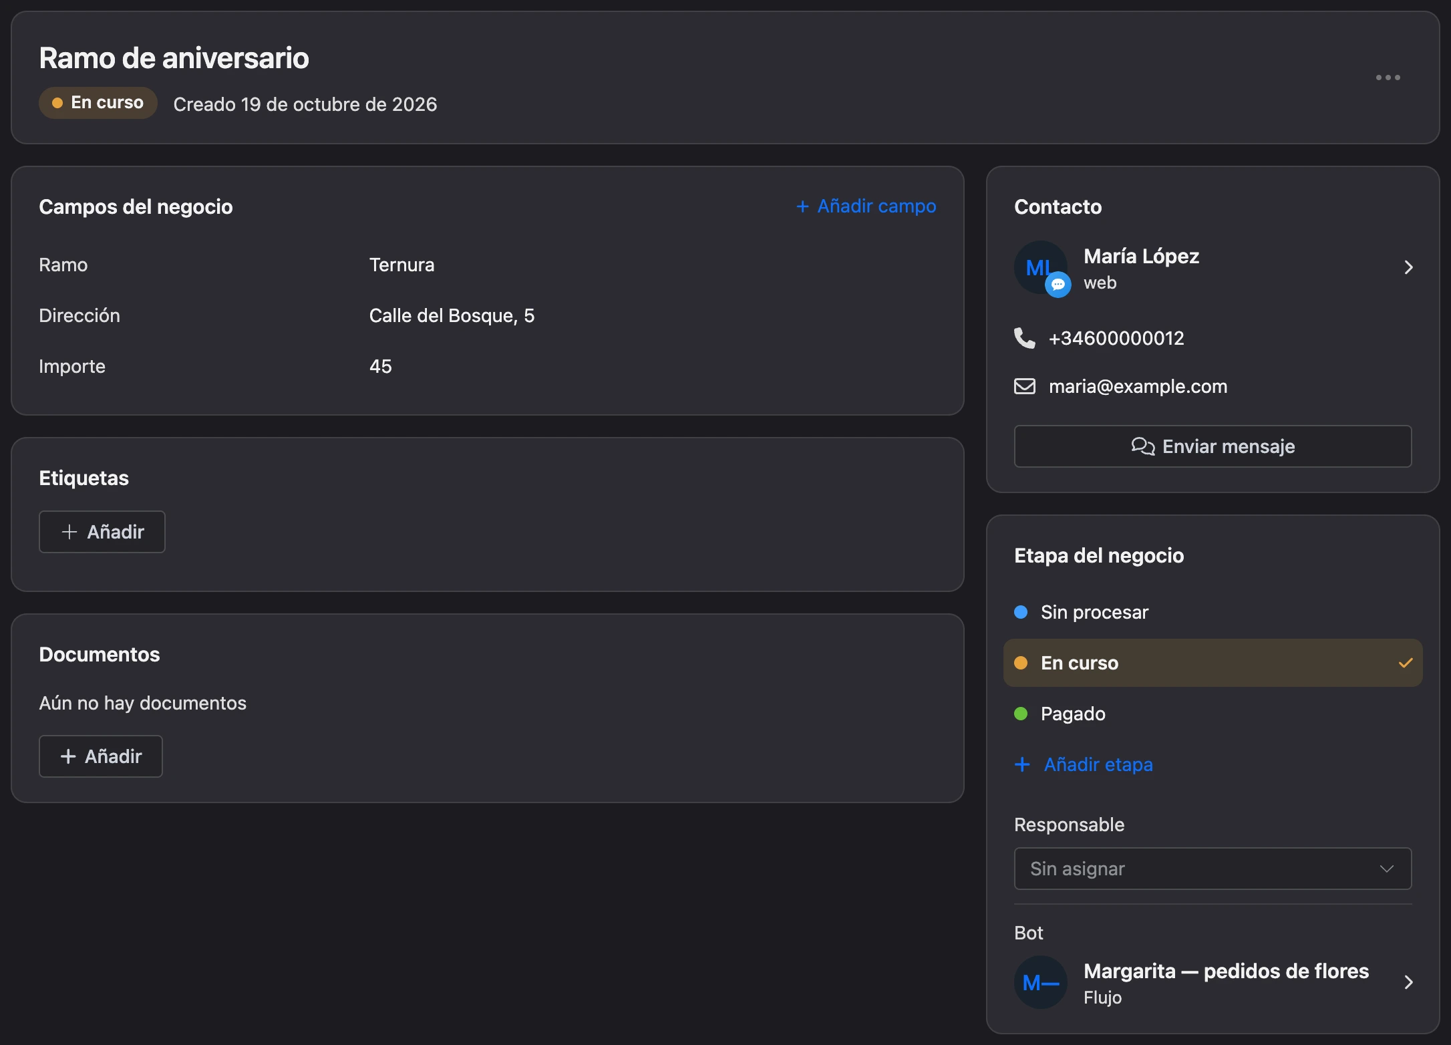
Task: Click Añadir campo link
Action: [866, 206]
